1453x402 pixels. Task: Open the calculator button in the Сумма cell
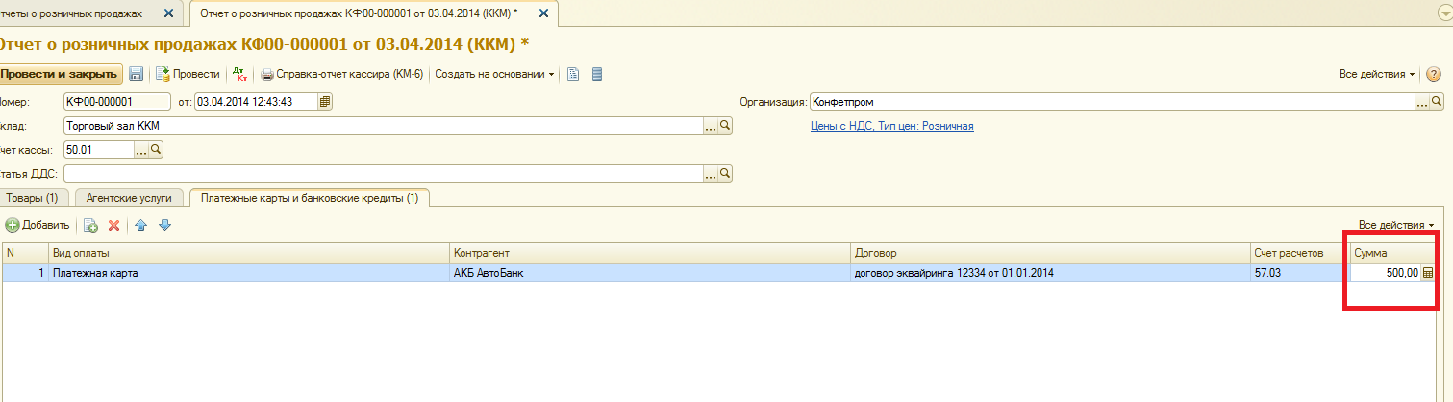point(1428,273)
